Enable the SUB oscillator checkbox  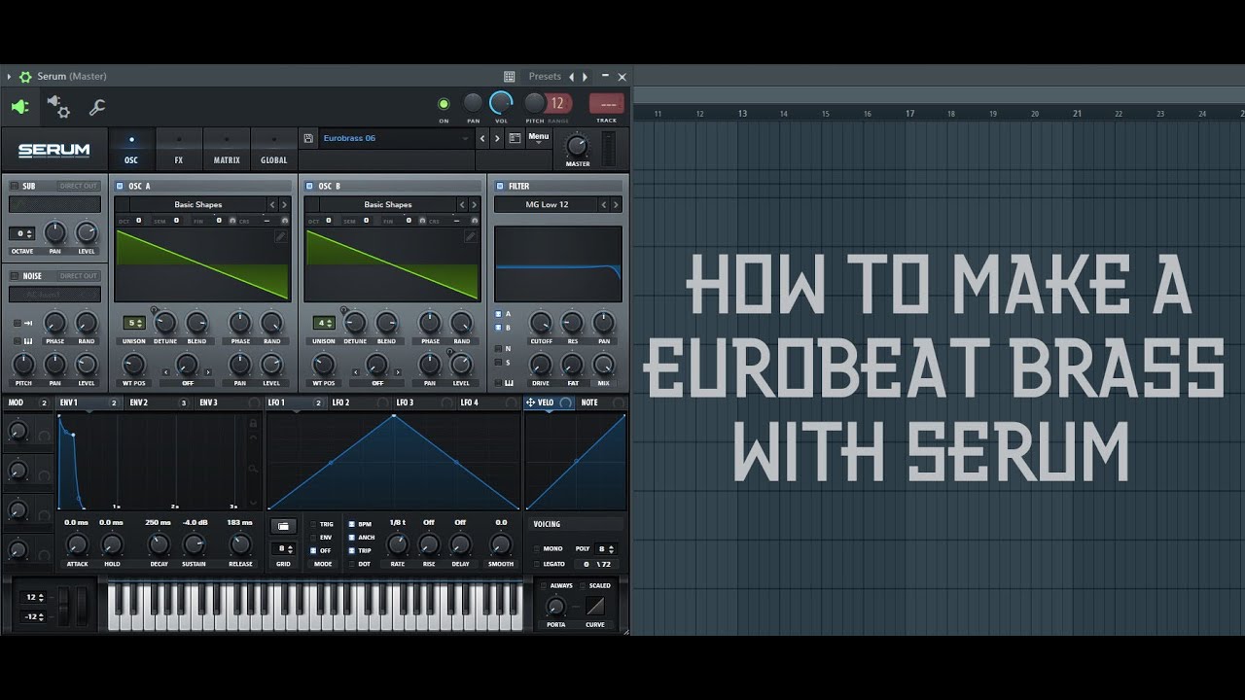click(x=15, y=186)
